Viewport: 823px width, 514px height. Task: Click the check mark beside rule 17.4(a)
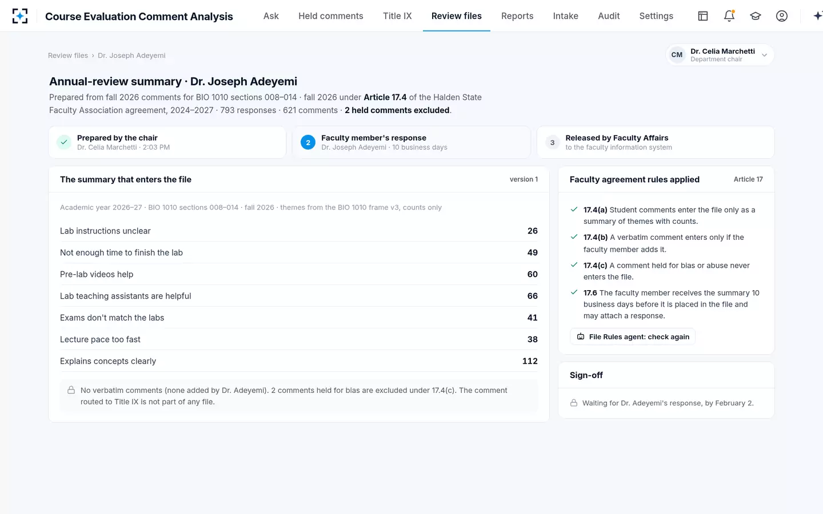coord(574,210)
